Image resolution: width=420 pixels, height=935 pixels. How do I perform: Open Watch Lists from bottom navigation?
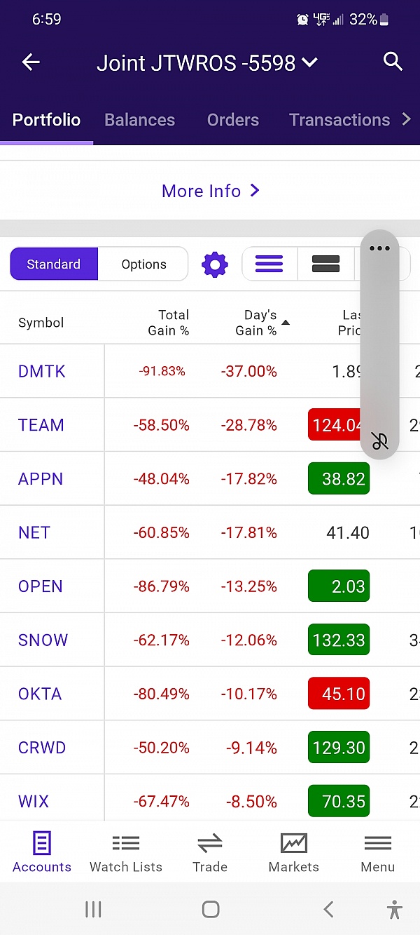click(126, 852)
